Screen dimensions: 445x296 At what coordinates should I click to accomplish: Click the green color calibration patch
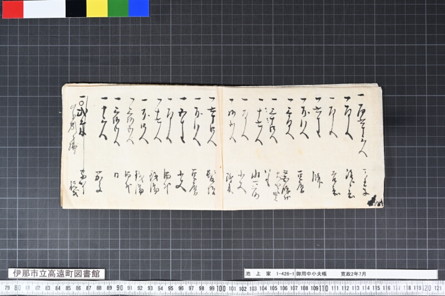pyautogui.click(x=118, y=8)
